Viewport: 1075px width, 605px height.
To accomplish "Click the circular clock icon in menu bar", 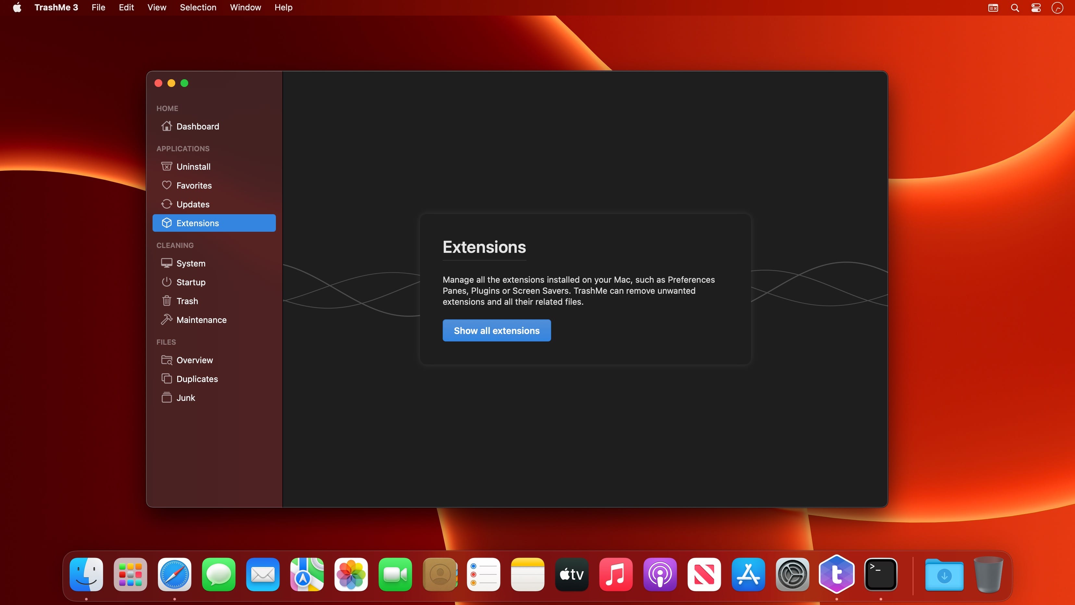I will (x=1057, y=7).
